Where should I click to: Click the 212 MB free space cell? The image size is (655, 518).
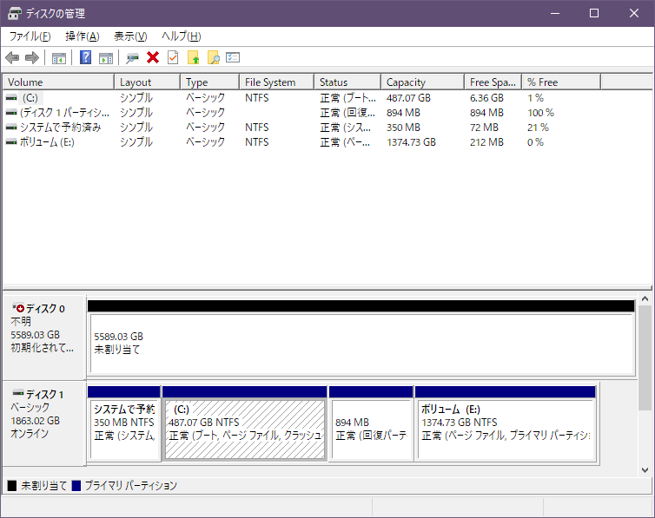point(486,142)
